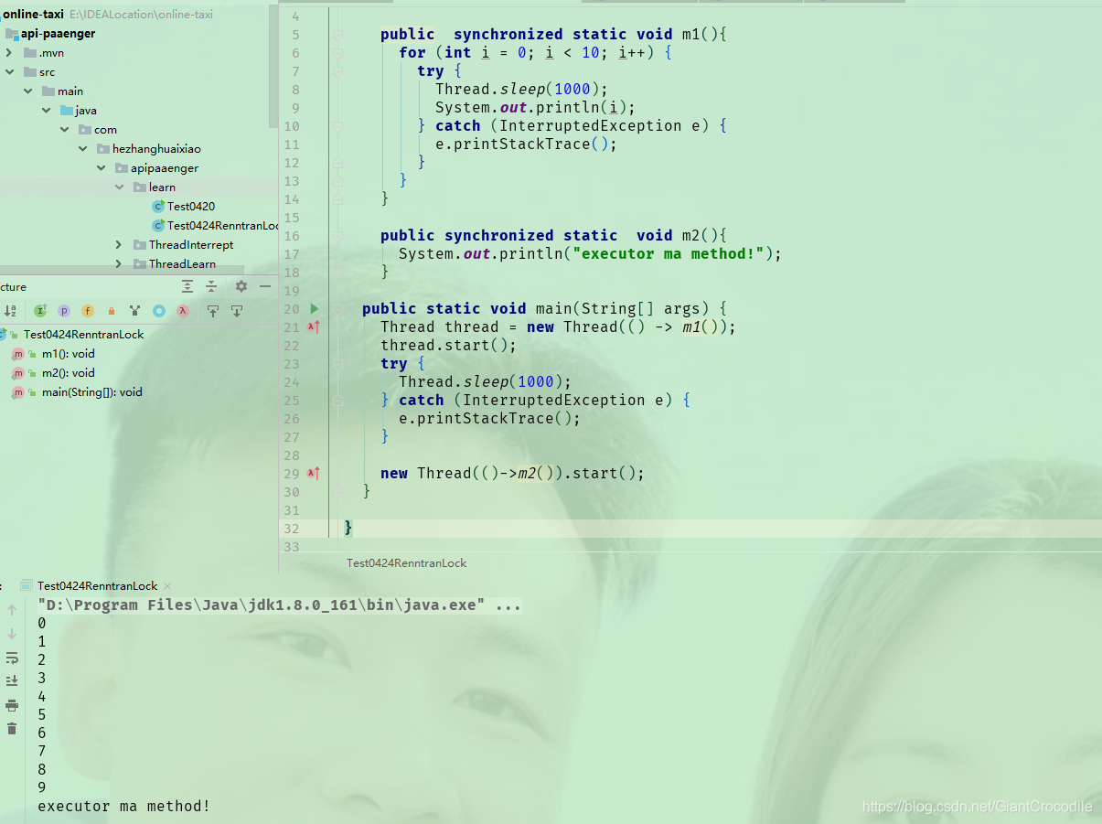Screen dimensions: 1102x824
Task: Select online-taxi project root
Action: pyautogui.click(x=32, y=15)
